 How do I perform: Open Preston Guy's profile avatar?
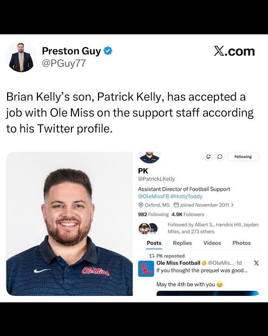[21, 57]
